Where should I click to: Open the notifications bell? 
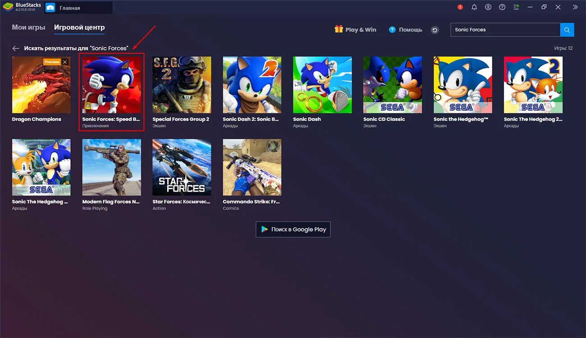point(474,7)
